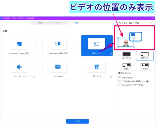The height and width of the screenshot is (124, 156).
Task: Enable share Zoom windows checkbox
Action: coord(120,85)
